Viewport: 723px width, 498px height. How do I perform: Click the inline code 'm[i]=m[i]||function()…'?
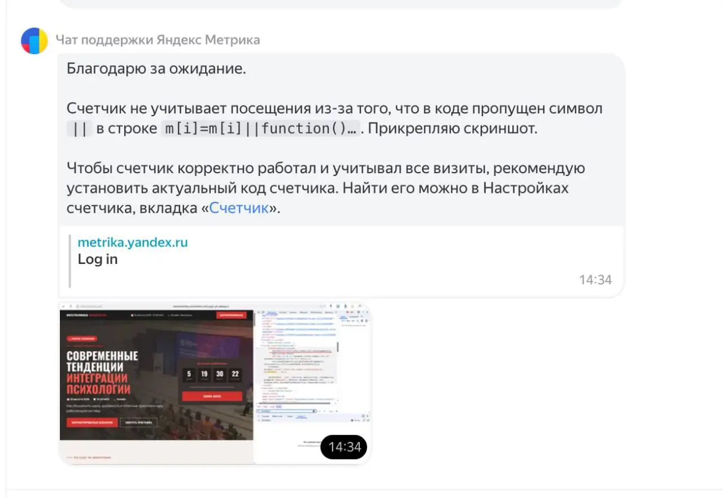click(260, 129)
